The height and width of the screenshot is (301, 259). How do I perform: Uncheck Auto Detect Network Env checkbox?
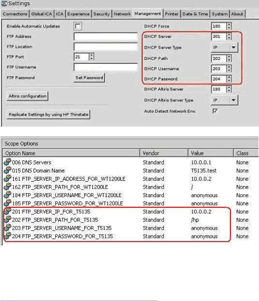coord(215,111)
